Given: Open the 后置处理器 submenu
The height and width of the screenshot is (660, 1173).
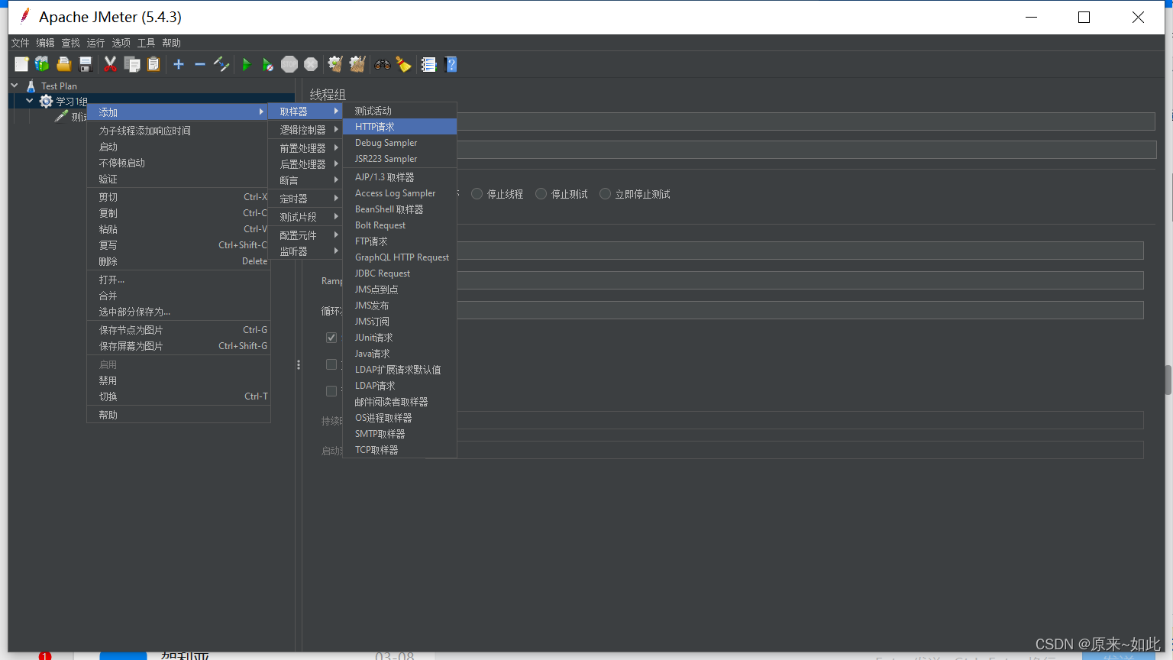Looking at the screenshot, I should pyautogui.click(x=305, y=163).
